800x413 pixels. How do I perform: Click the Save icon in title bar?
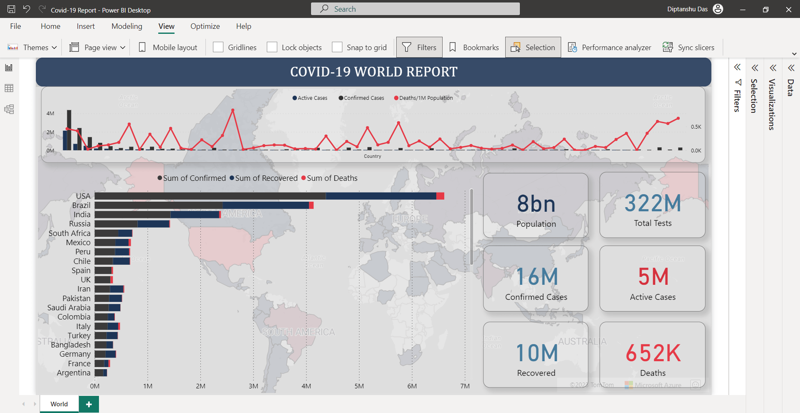11,9
